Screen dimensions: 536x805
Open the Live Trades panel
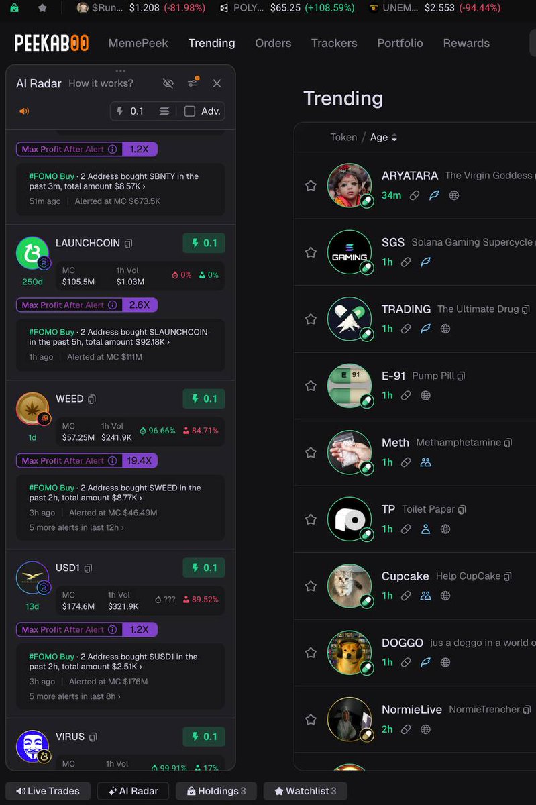(x=48, y=791)
